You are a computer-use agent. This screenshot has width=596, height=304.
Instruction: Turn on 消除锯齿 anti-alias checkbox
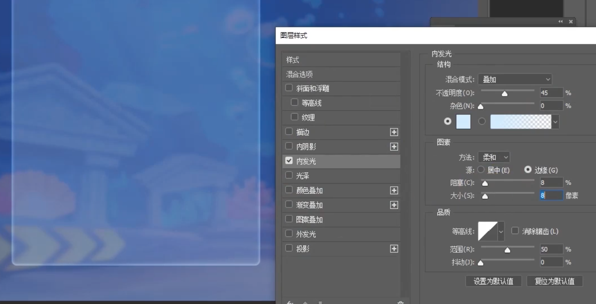point(515,231)
